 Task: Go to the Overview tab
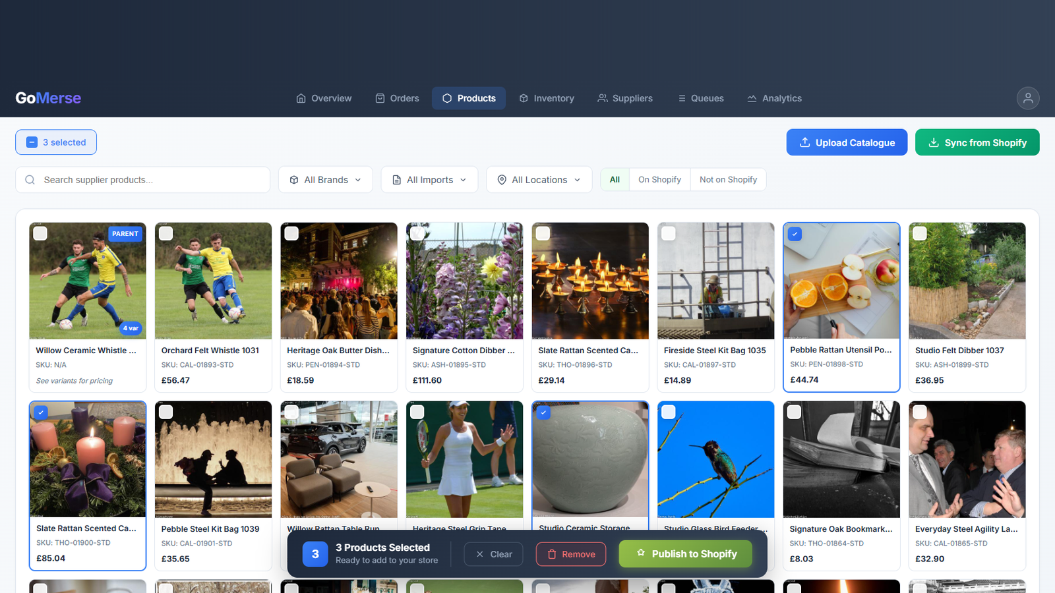(324, 98)
